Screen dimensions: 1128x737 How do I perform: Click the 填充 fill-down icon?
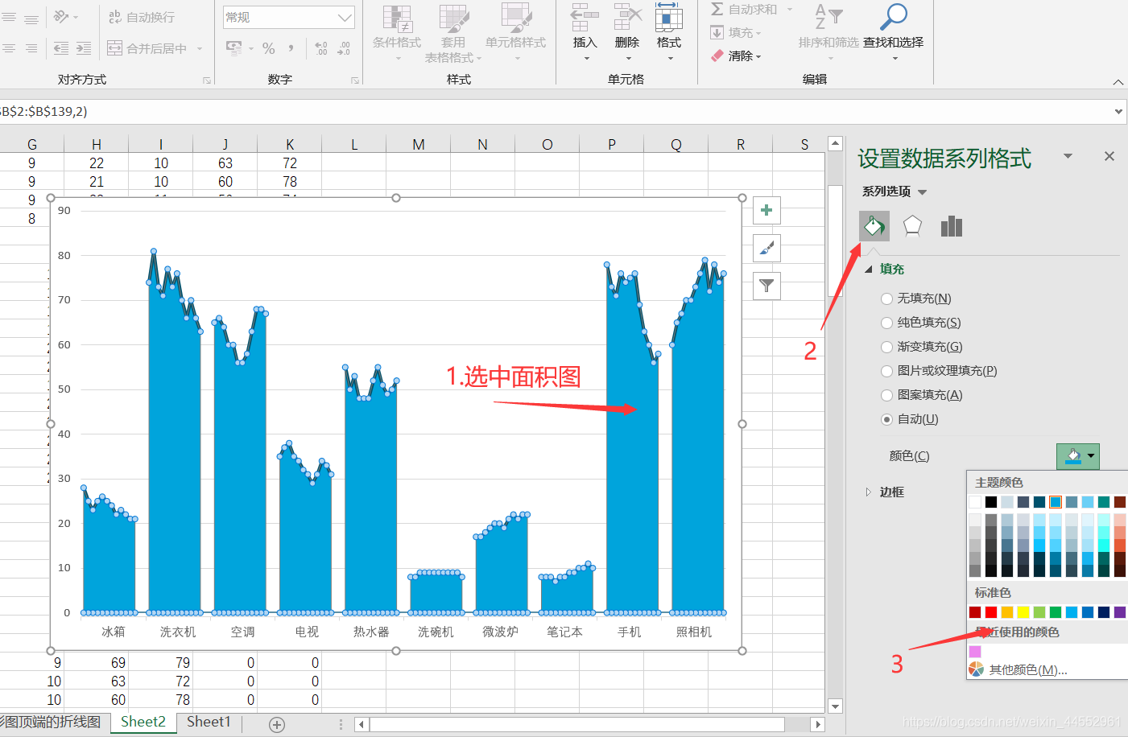[x=717, y=32]
